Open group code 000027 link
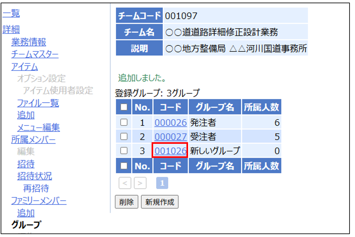Viewport: 355px width, 237px height. (x=170, y=137)
